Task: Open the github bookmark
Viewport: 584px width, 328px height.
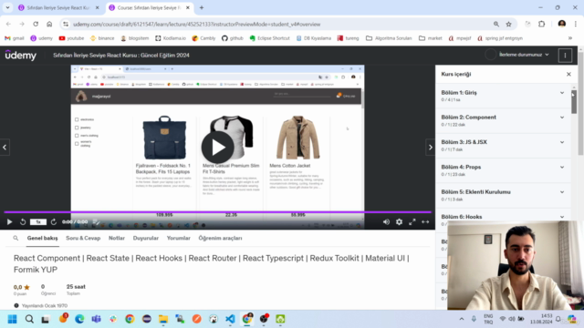Action: coord(232,38)
